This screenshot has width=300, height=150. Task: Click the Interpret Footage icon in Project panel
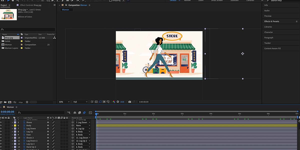coord(1,102)
